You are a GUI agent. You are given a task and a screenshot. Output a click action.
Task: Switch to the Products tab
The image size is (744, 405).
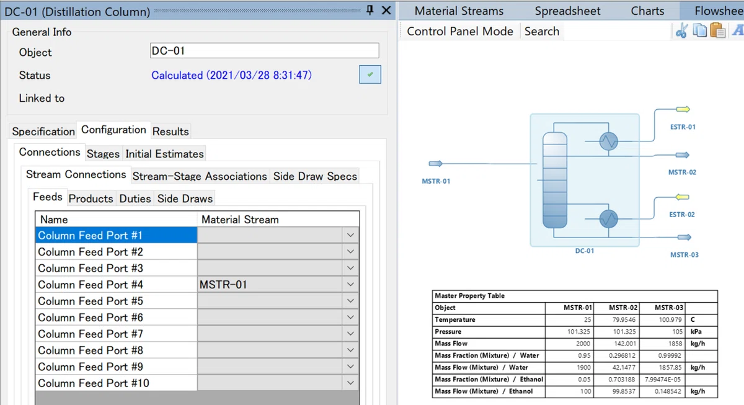pos(91,198)
